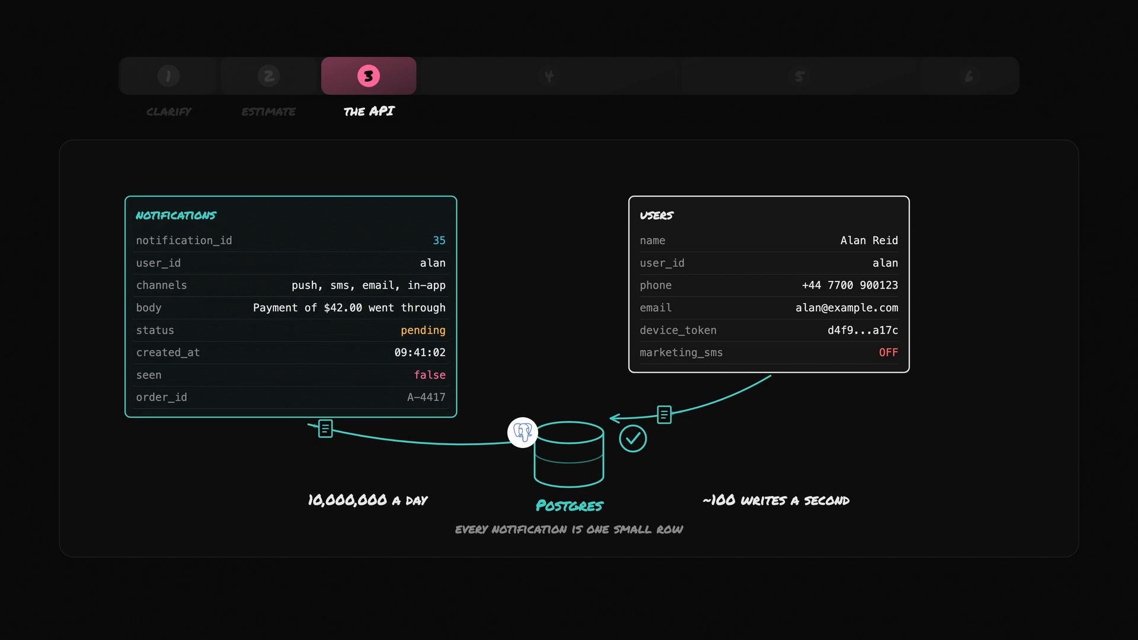
Task: Click the Postgres label
Action: point(569,505)
